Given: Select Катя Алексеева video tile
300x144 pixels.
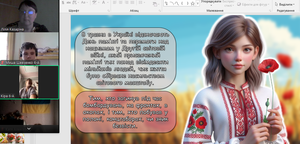Looking at the screenshot, I should (29, 116).
